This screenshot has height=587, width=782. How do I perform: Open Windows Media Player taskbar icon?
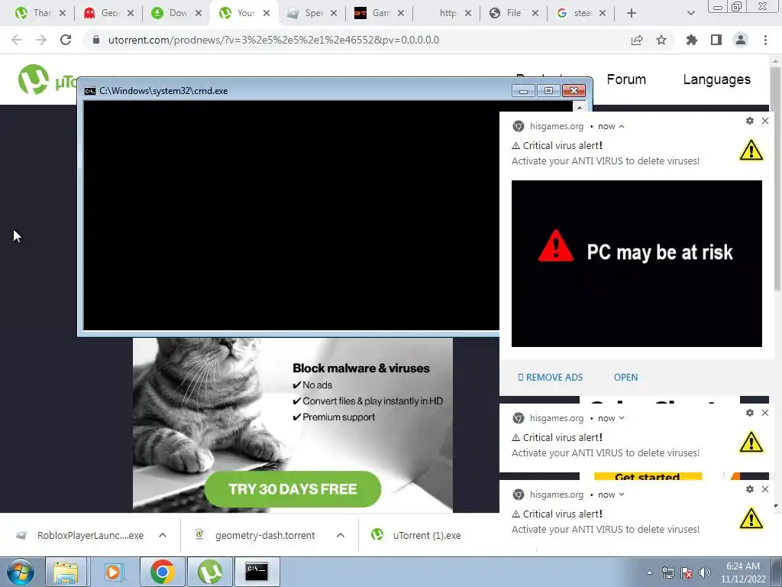[113, 572]
